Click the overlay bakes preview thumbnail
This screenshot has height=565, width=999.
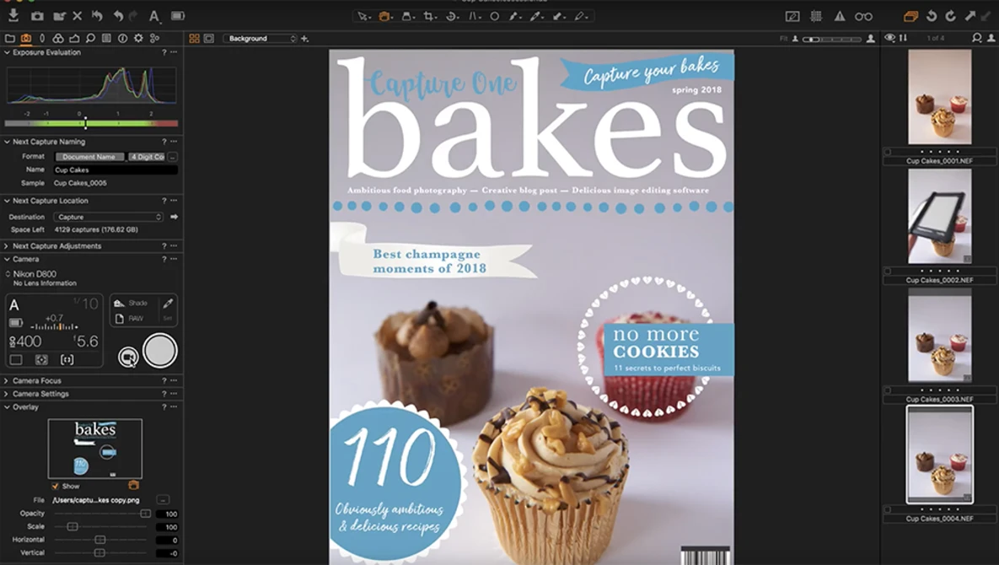(x=95, y=449)
